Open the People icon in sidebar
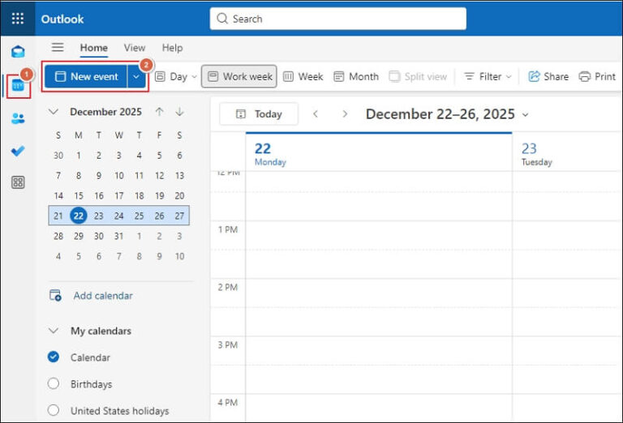The height and width of the screenshot is (423, 623). (x=18, y=118)
